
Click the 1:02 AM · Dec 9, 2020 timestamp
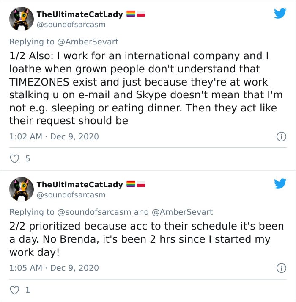[54, 136]
